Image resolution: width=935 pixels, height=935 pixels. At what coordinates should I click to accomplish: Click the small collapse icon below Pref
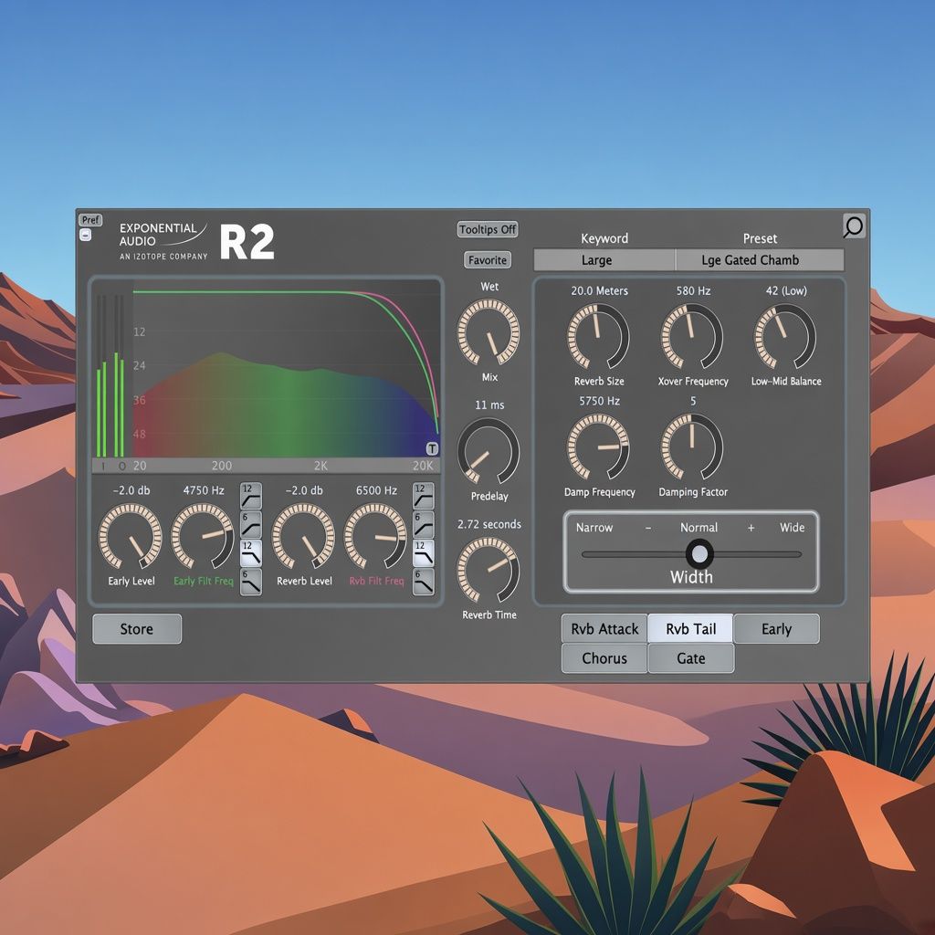coord(85,235)
